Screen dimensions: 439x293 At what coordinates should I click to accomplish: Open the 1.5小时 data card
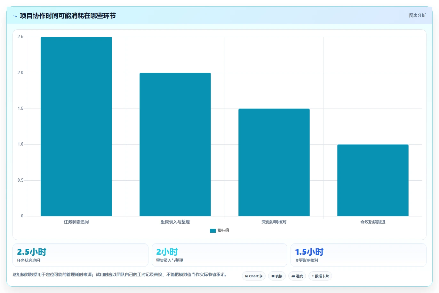(358, 255)
